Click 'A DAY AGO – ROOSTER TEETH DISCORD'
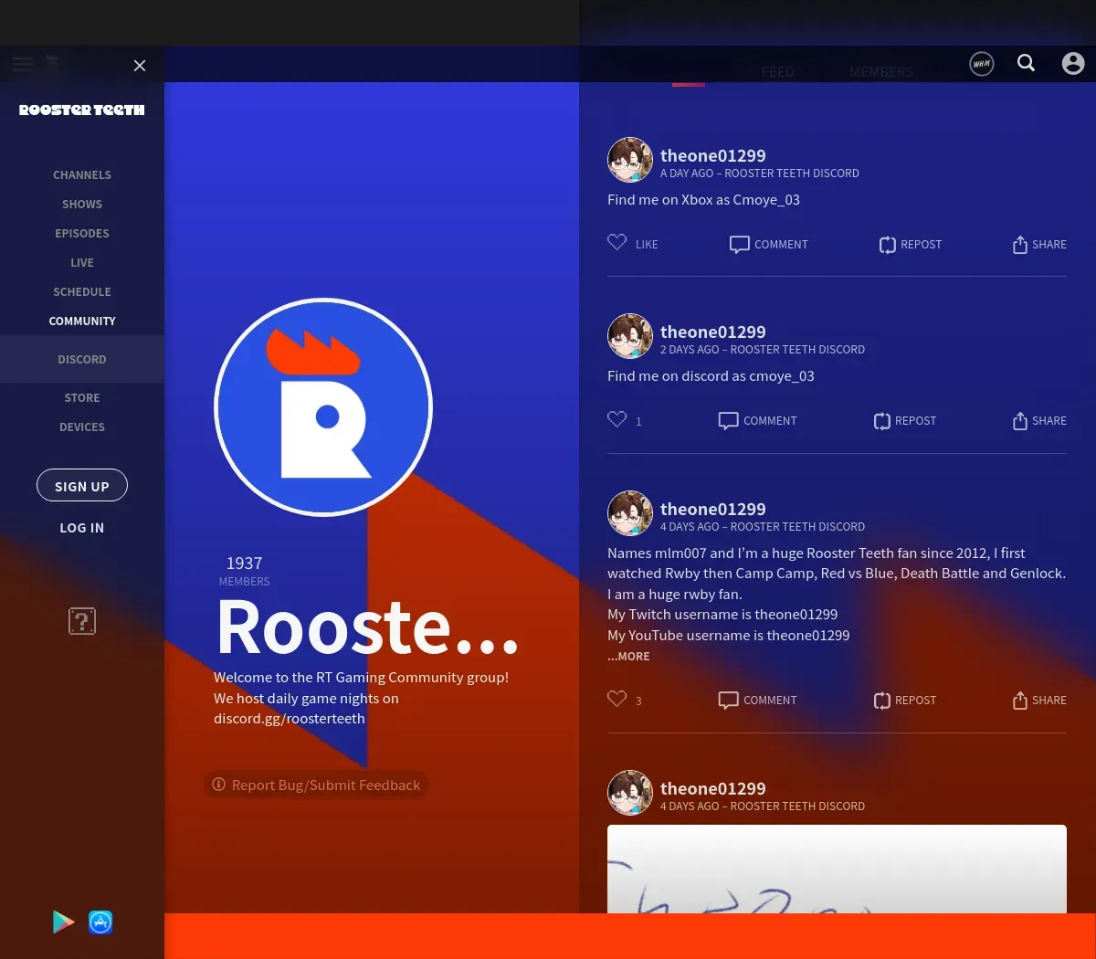Image resolution: width=1096 pixels, height=959 pixels. pos(760,173)
